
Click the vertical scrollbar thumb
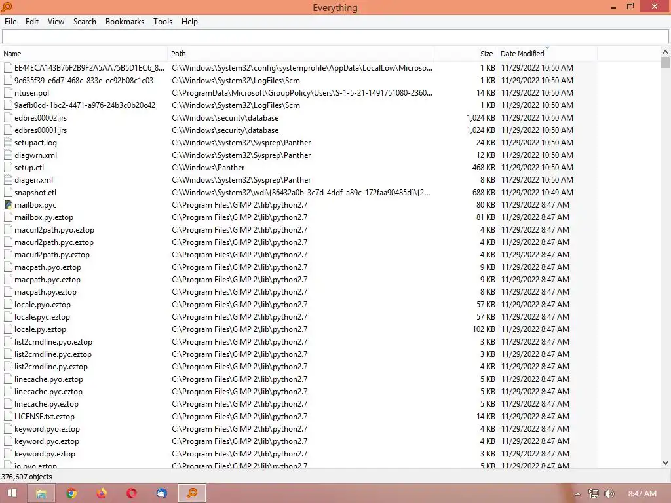[665, 62]
